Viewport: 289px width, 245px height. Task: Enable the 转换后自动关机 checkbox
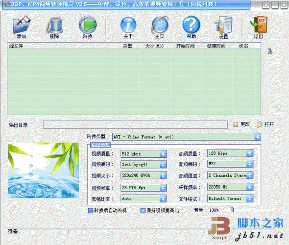pyautogui.click(x=91, y=211)
